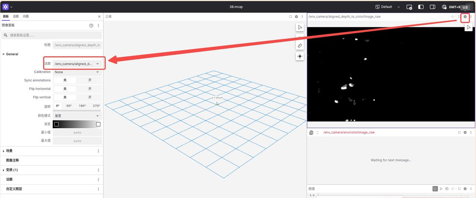Select the 90° rotation option
Screen dimensions: 476x198
pyautogui.click(x=69, y=106)
